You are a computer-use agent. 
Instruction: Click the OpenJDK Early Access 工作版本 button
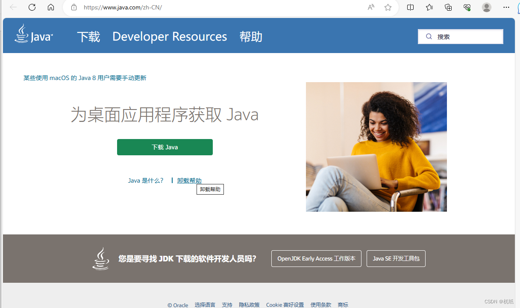pos(316,258)
